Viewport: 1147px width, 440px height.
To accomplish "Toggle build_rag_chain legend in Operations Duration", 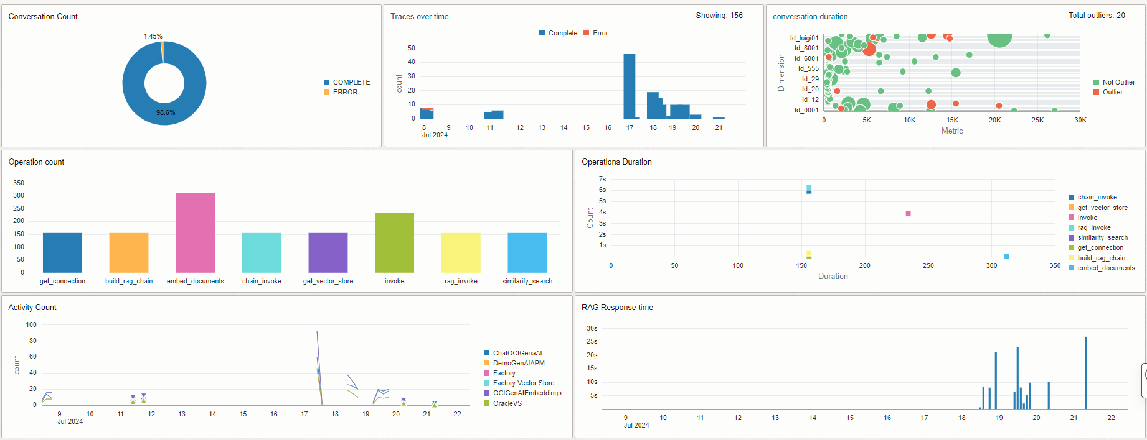I will point(1097,258).
